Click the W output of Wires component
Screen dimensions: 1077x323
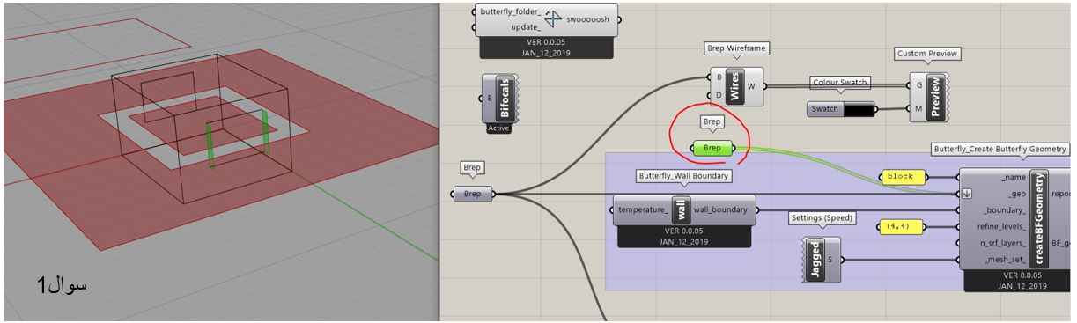pos(752,86)
